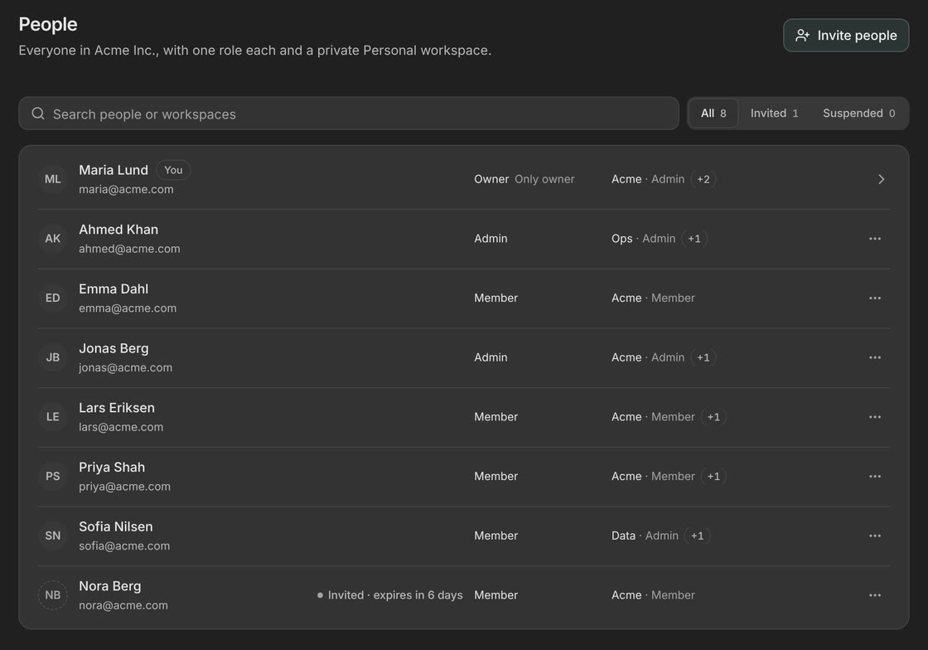The height and width of the screenshot is (650, 928).
Task: Click the email sofia@acme.com
Action: 124,546
